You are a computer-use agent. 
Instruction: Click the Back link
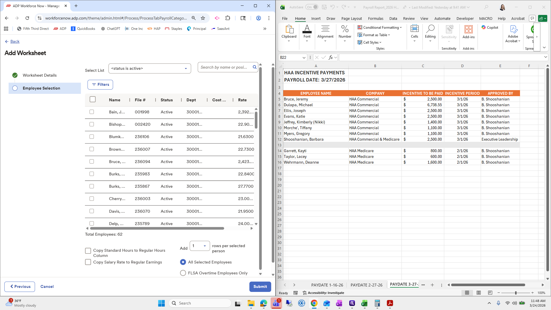pos(15,42)
